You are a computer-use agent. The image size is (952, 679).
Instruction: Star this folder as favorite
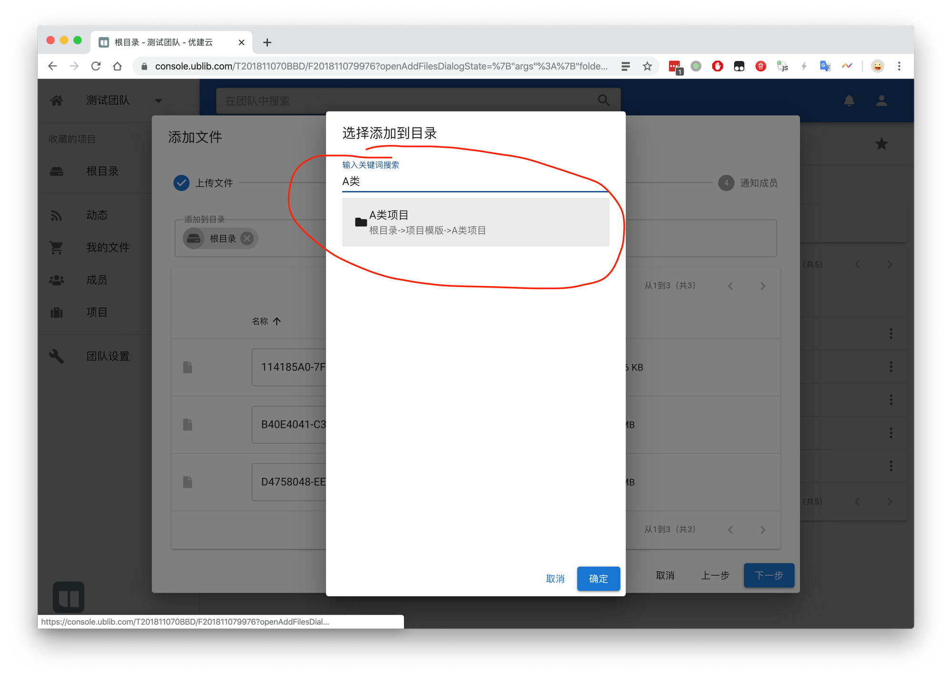pos(882,144)
